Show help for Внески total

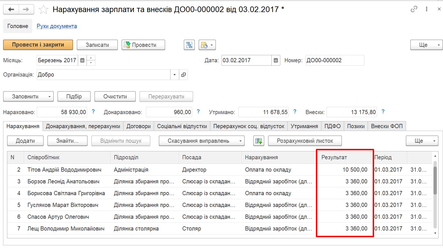click(x=383, y=112)
